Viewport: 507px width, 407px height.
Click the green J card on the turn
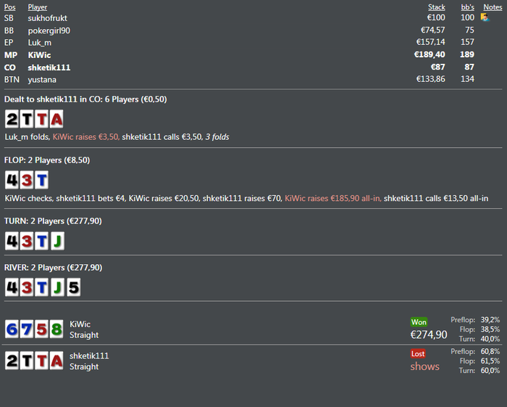[x=57, y=241]
